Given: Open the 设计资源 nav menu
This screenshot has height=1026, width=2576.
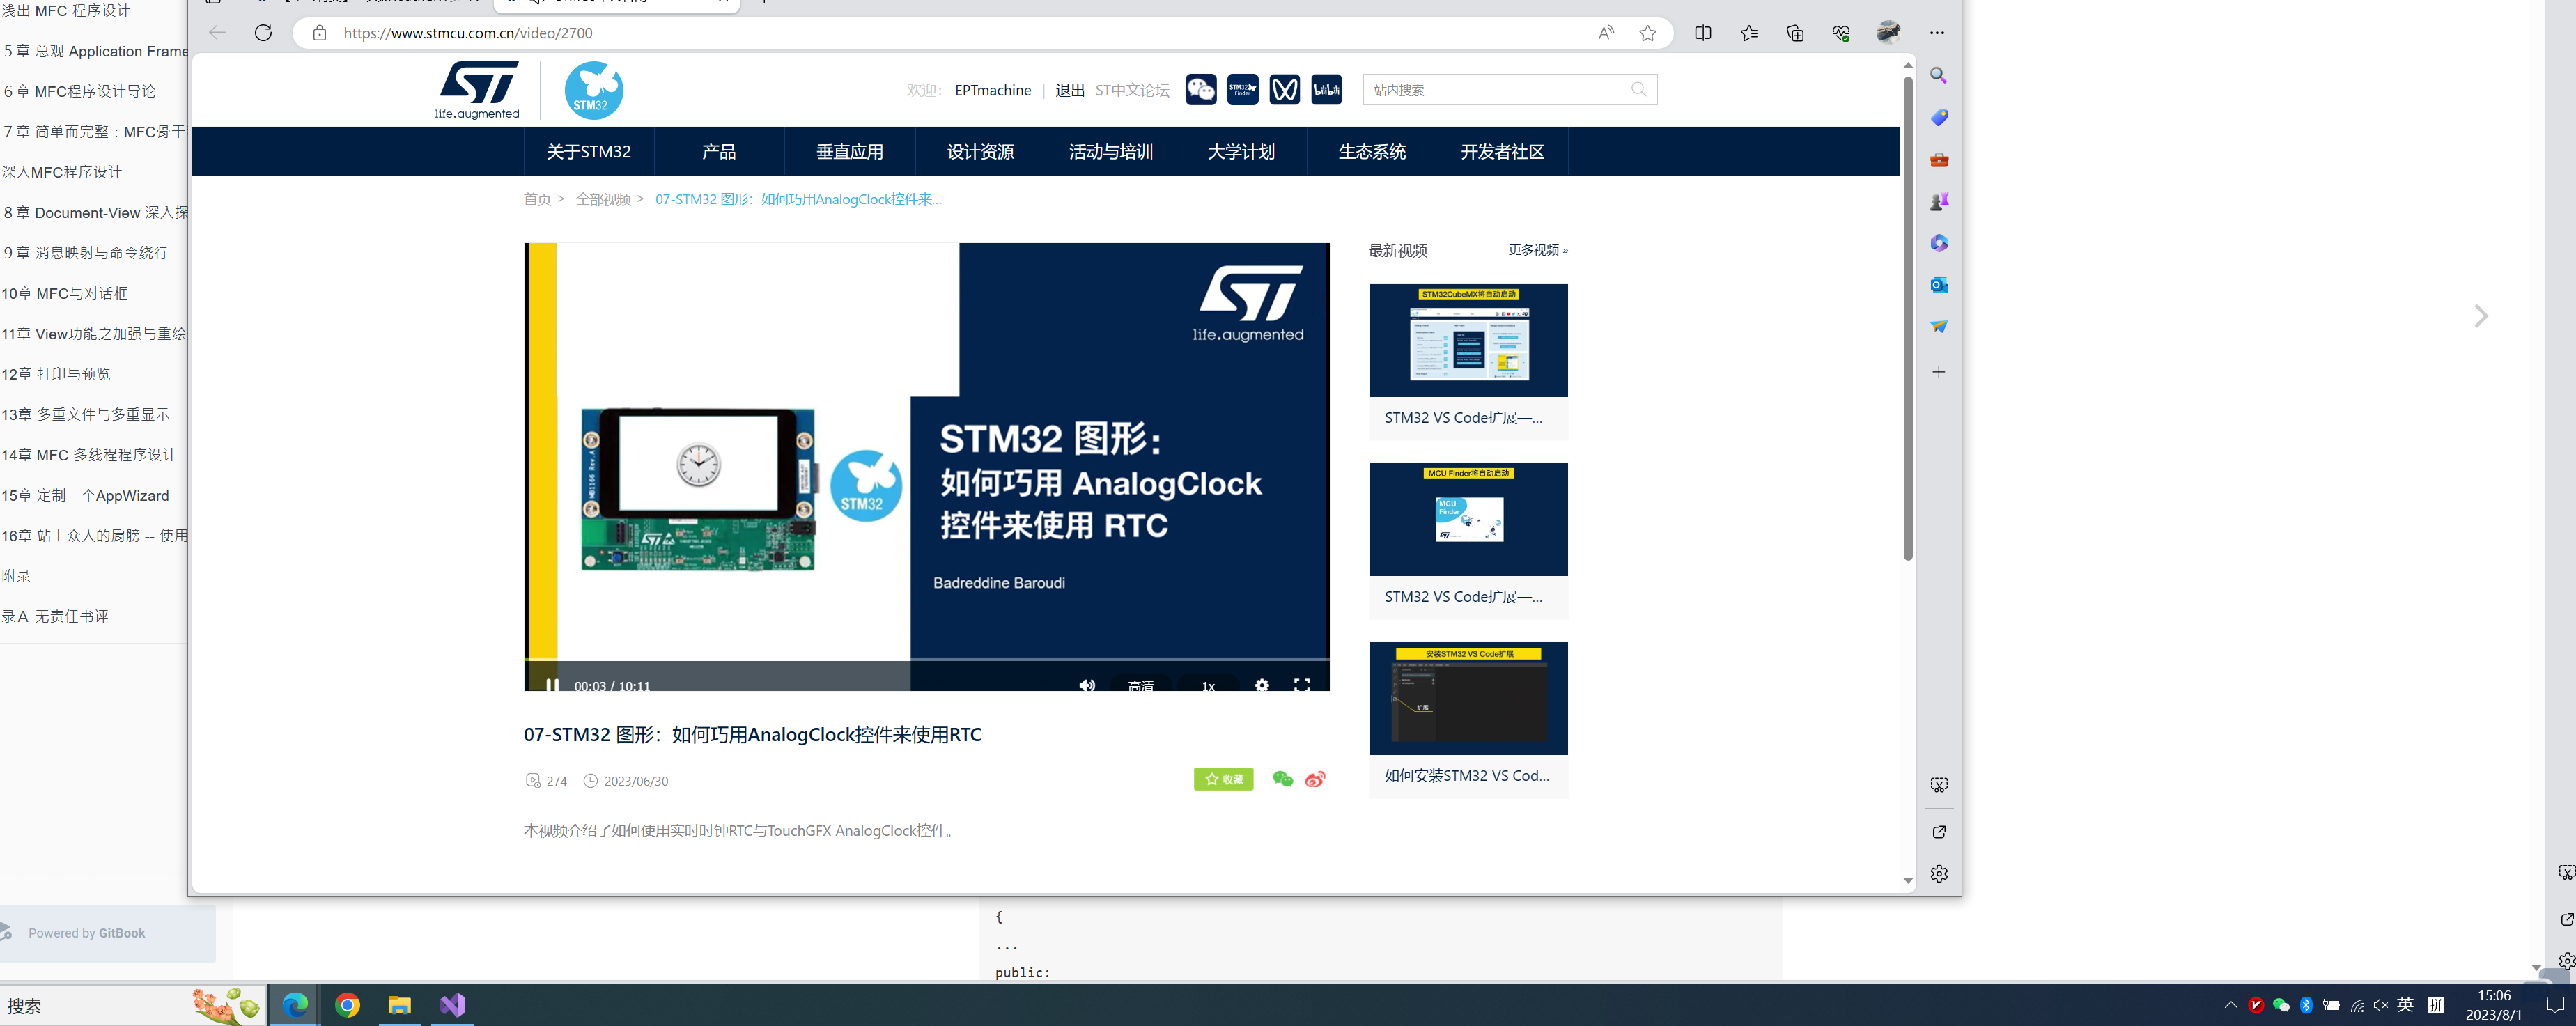Looking at the screenshot, I should (x=980, y=151).
